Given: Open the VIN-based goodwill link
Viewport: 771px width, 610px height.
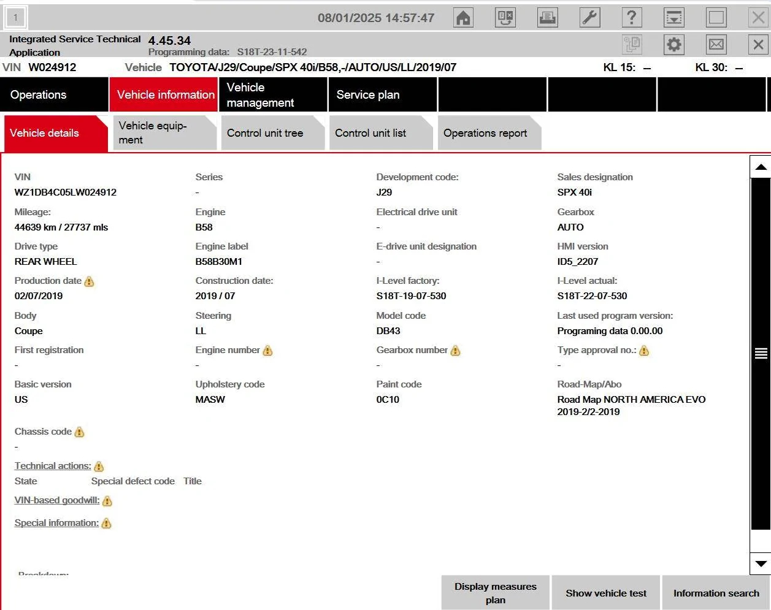Looking at the screenshot, I should pyautogui.click(x=57, y=500).
